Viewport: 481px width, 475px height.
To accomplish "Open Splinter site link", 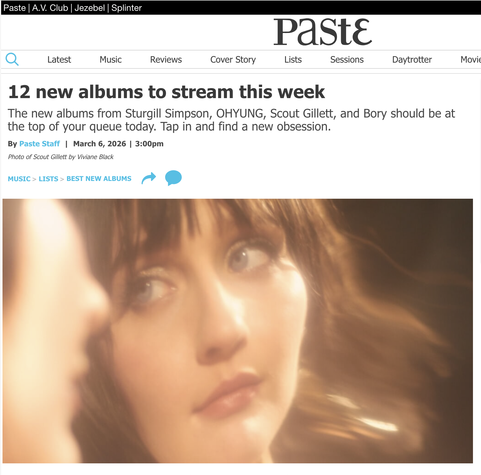I will click(x=127, y=8).
